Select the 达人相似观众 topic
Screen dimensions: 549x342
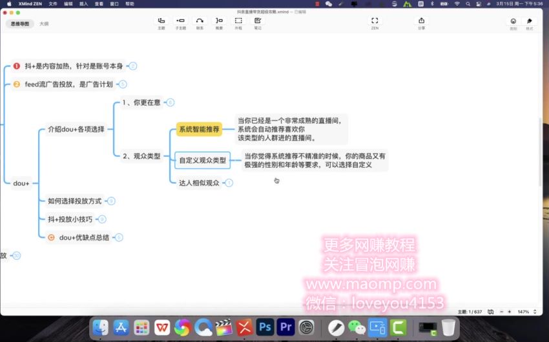point(199,183)
